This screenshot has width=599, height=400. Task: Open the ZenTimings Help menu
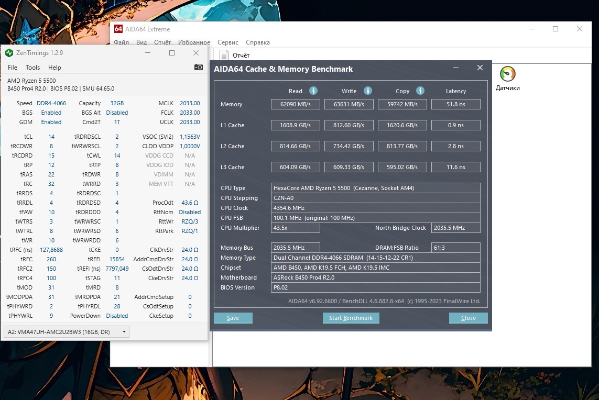(x=55, y=67)
